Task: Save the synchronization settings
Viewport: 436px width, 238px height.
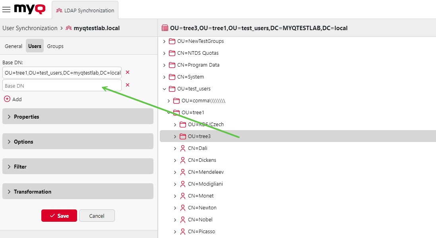Action: 59,216
